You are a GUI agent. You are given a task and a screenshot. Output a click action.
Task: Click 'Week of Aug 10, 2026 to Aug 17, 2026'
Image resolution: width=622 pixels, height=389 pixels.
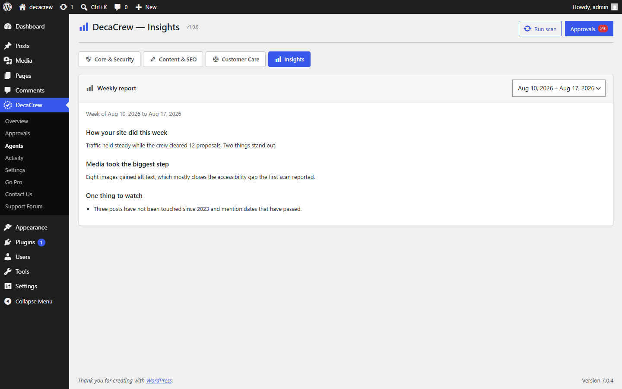(133, 114)
